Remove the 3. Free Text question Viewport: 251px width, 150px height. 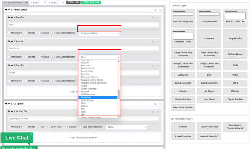pos(158,66)
